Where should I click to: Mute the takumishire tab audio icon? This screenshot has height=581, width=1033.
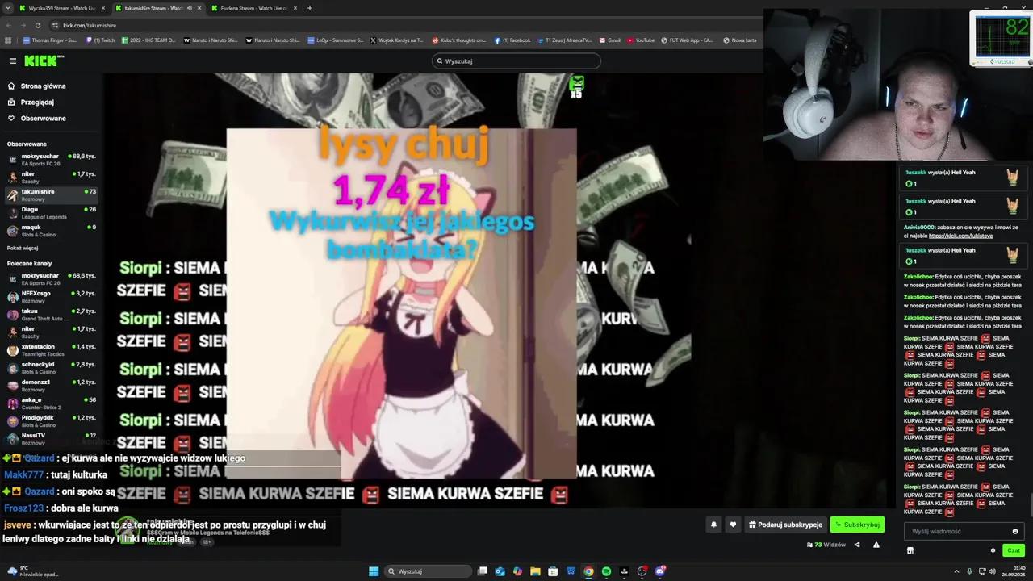pyautogui.click(x=189, y=8)
